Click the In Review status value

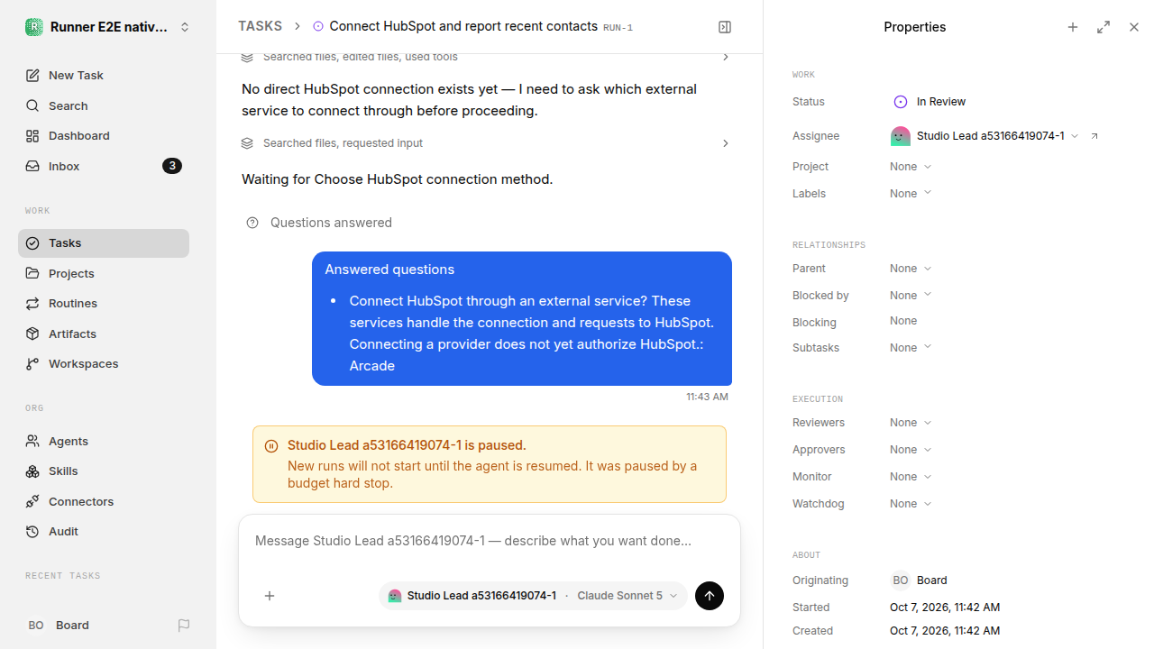tap(930, 102)
